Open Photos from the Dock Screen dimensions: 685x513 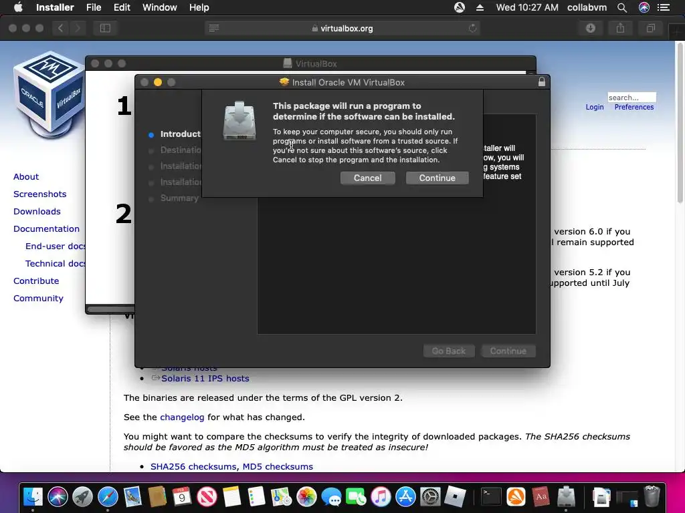(x=306, y=496)
